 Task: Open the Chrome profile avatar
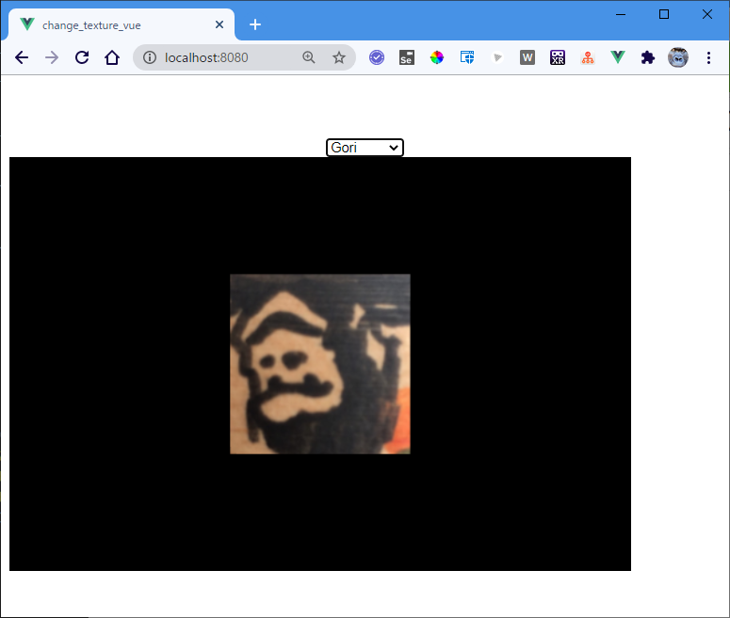coord(678,57)
